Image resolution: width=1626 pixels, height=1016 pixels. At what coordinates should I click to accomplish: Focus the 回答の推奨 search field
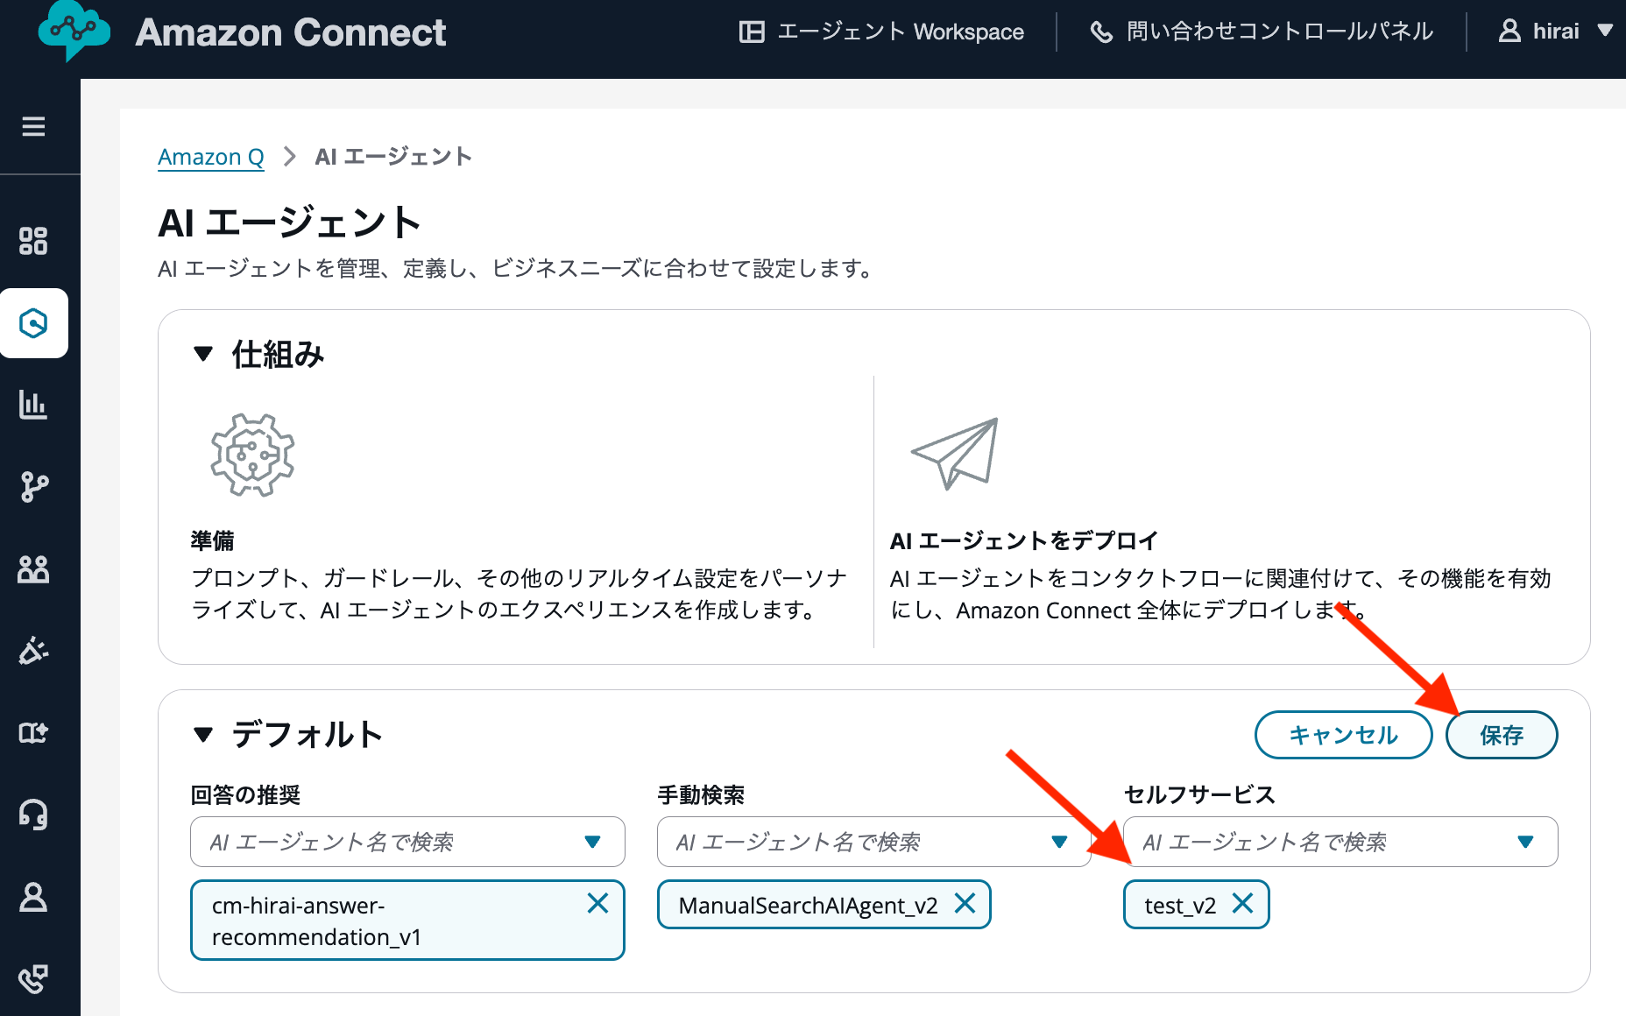click(x=407, y=842)
